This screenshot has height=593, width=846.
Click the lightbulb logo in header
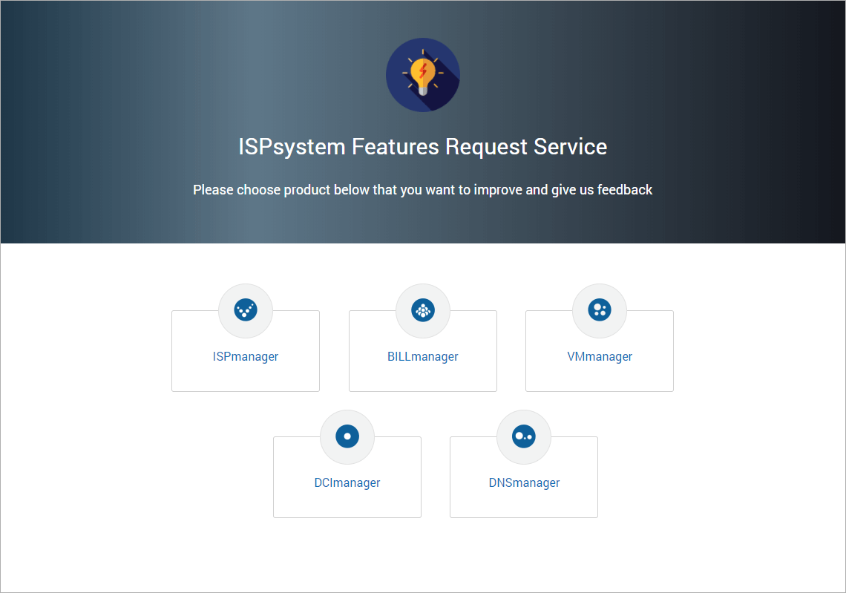pyautogui.click(x=423, y=74)
